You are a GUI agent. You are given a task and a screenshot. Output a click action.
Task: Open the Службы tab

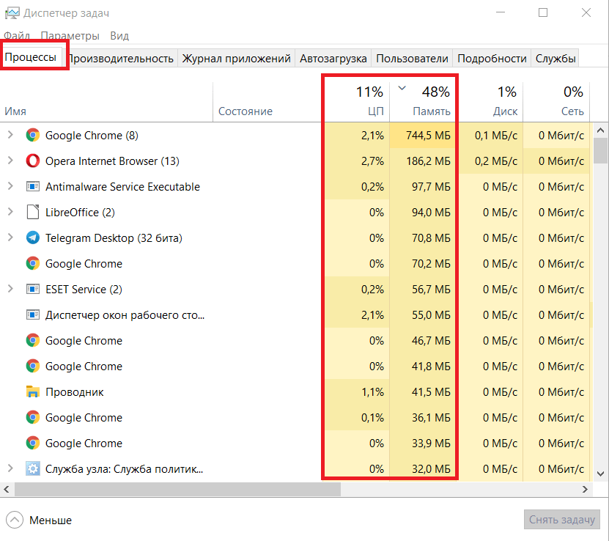pyautogui.click(x=556, y=58)
